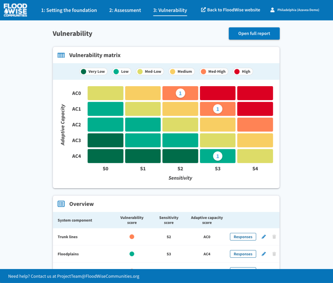Follow the Back to FloodWise website link

pos(231,10)
